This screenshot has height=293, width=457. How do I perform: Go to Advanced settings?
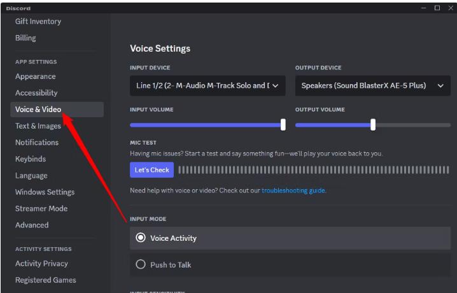(x=32, y=225)
